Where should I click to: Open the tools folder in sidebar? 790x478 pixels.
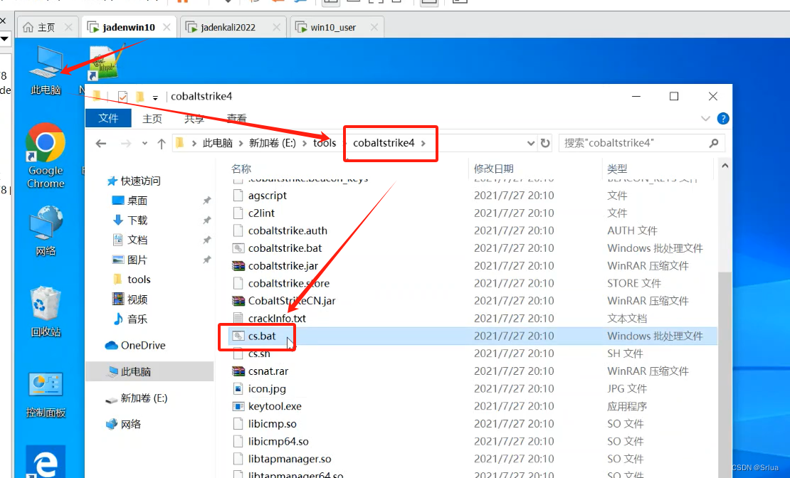[132, 279]
